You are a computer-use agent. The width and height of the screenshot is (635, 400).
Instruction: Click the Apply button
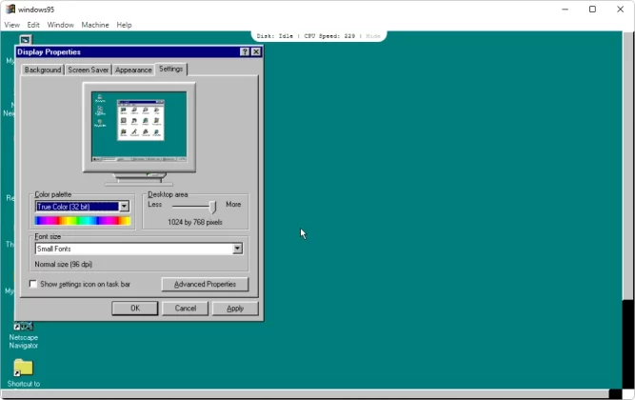click(x=235, y=308)
